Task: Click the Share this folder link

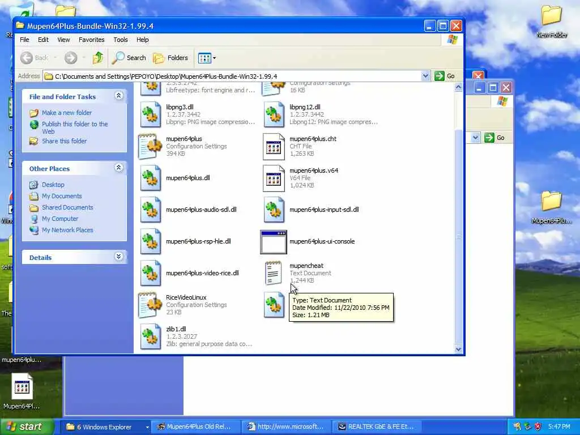Action: 64,141
